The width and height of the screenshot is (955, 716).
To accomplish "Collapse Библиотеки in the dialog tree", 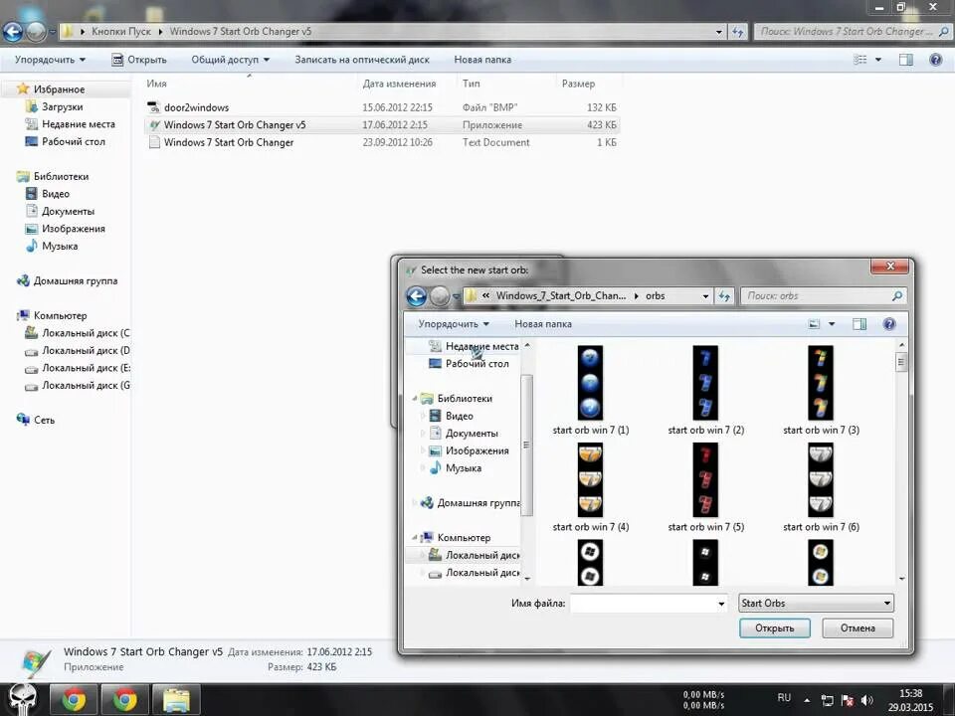I will [x=414, y=398].
